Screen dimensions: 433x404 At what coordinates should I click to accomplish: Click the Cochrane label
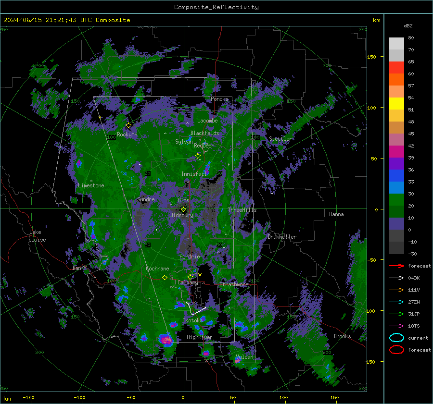(157, 269)
